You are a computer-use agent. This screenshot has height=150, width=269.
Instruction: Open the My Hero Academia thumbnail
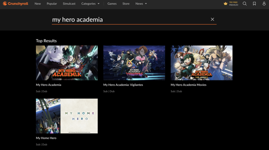(67, 63)
